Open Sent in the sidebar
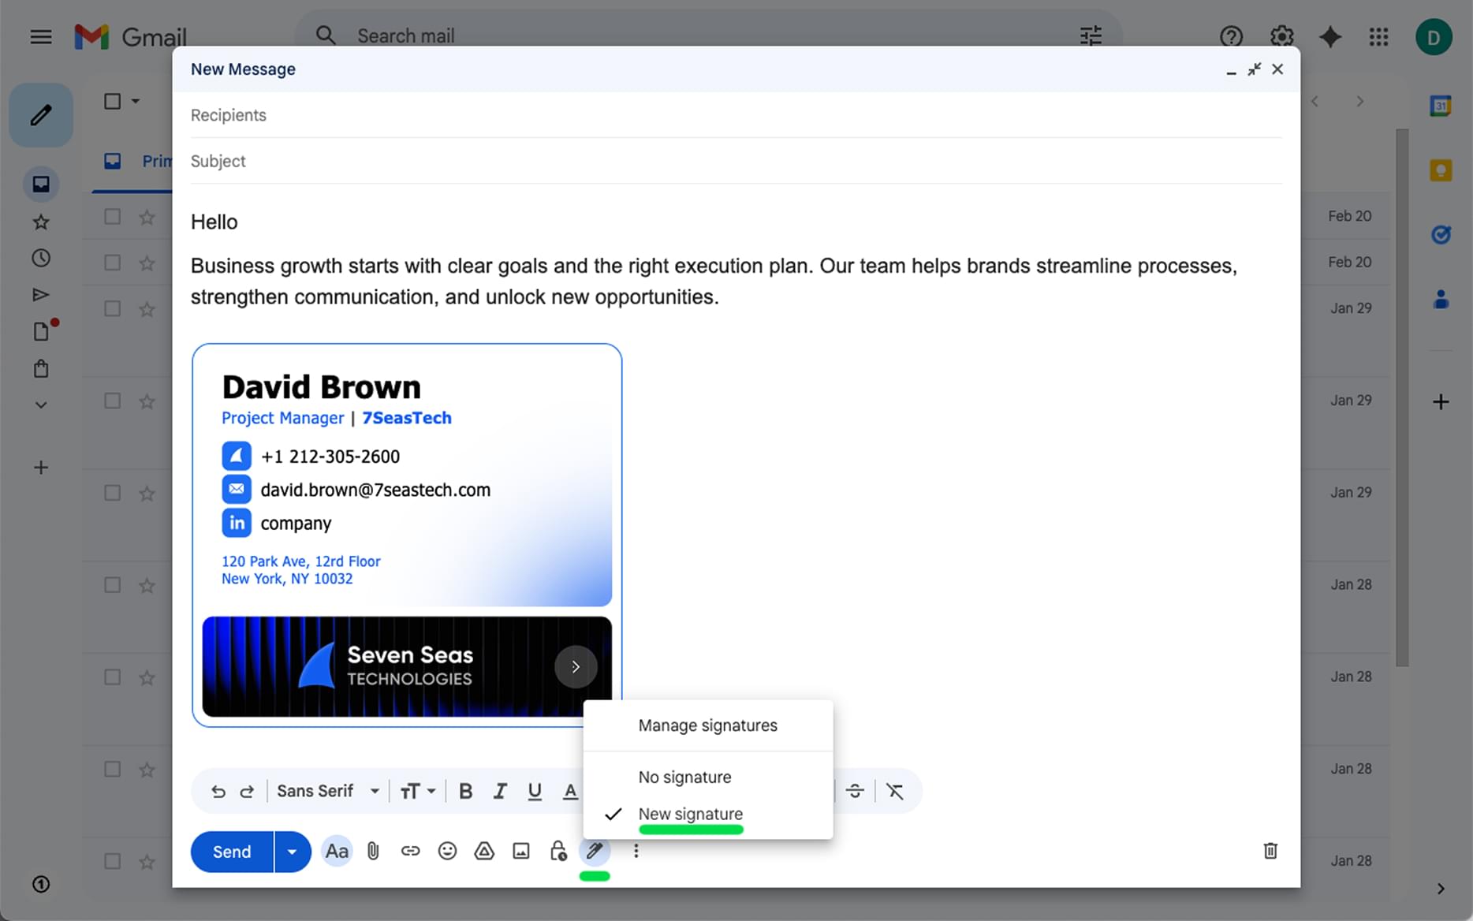Image resolution: width=1473 pixels, height=921 pixels. [41, 295]
